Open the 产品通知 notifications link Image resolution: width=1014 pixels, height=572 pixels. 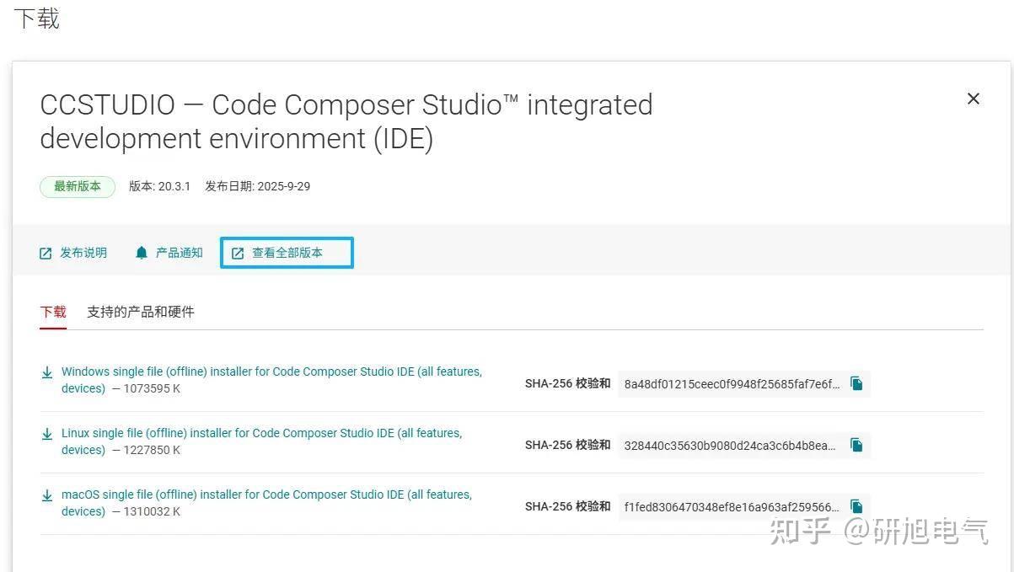180,253
